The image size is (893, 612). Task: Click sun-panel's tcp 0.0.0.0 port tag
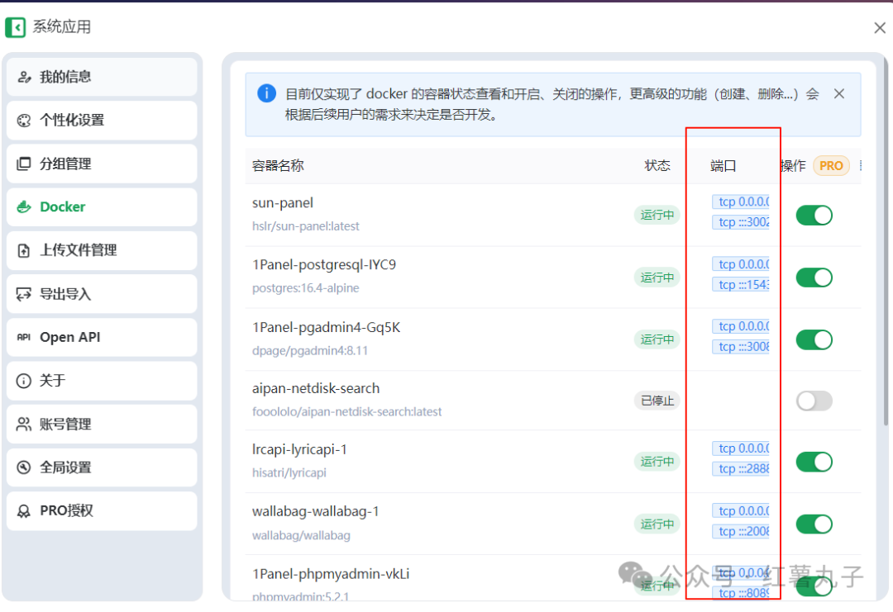[740, 202]
